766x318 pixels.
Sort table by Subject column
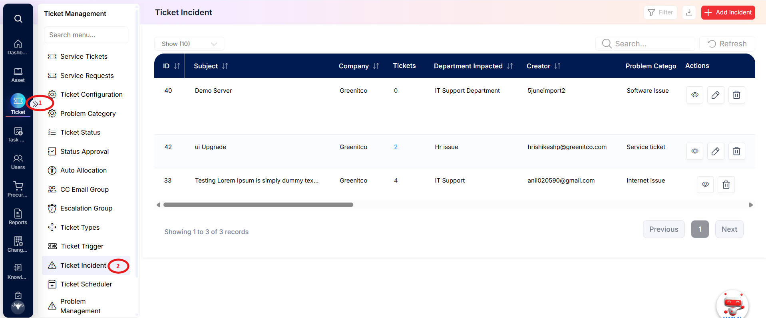click(225, 66)
